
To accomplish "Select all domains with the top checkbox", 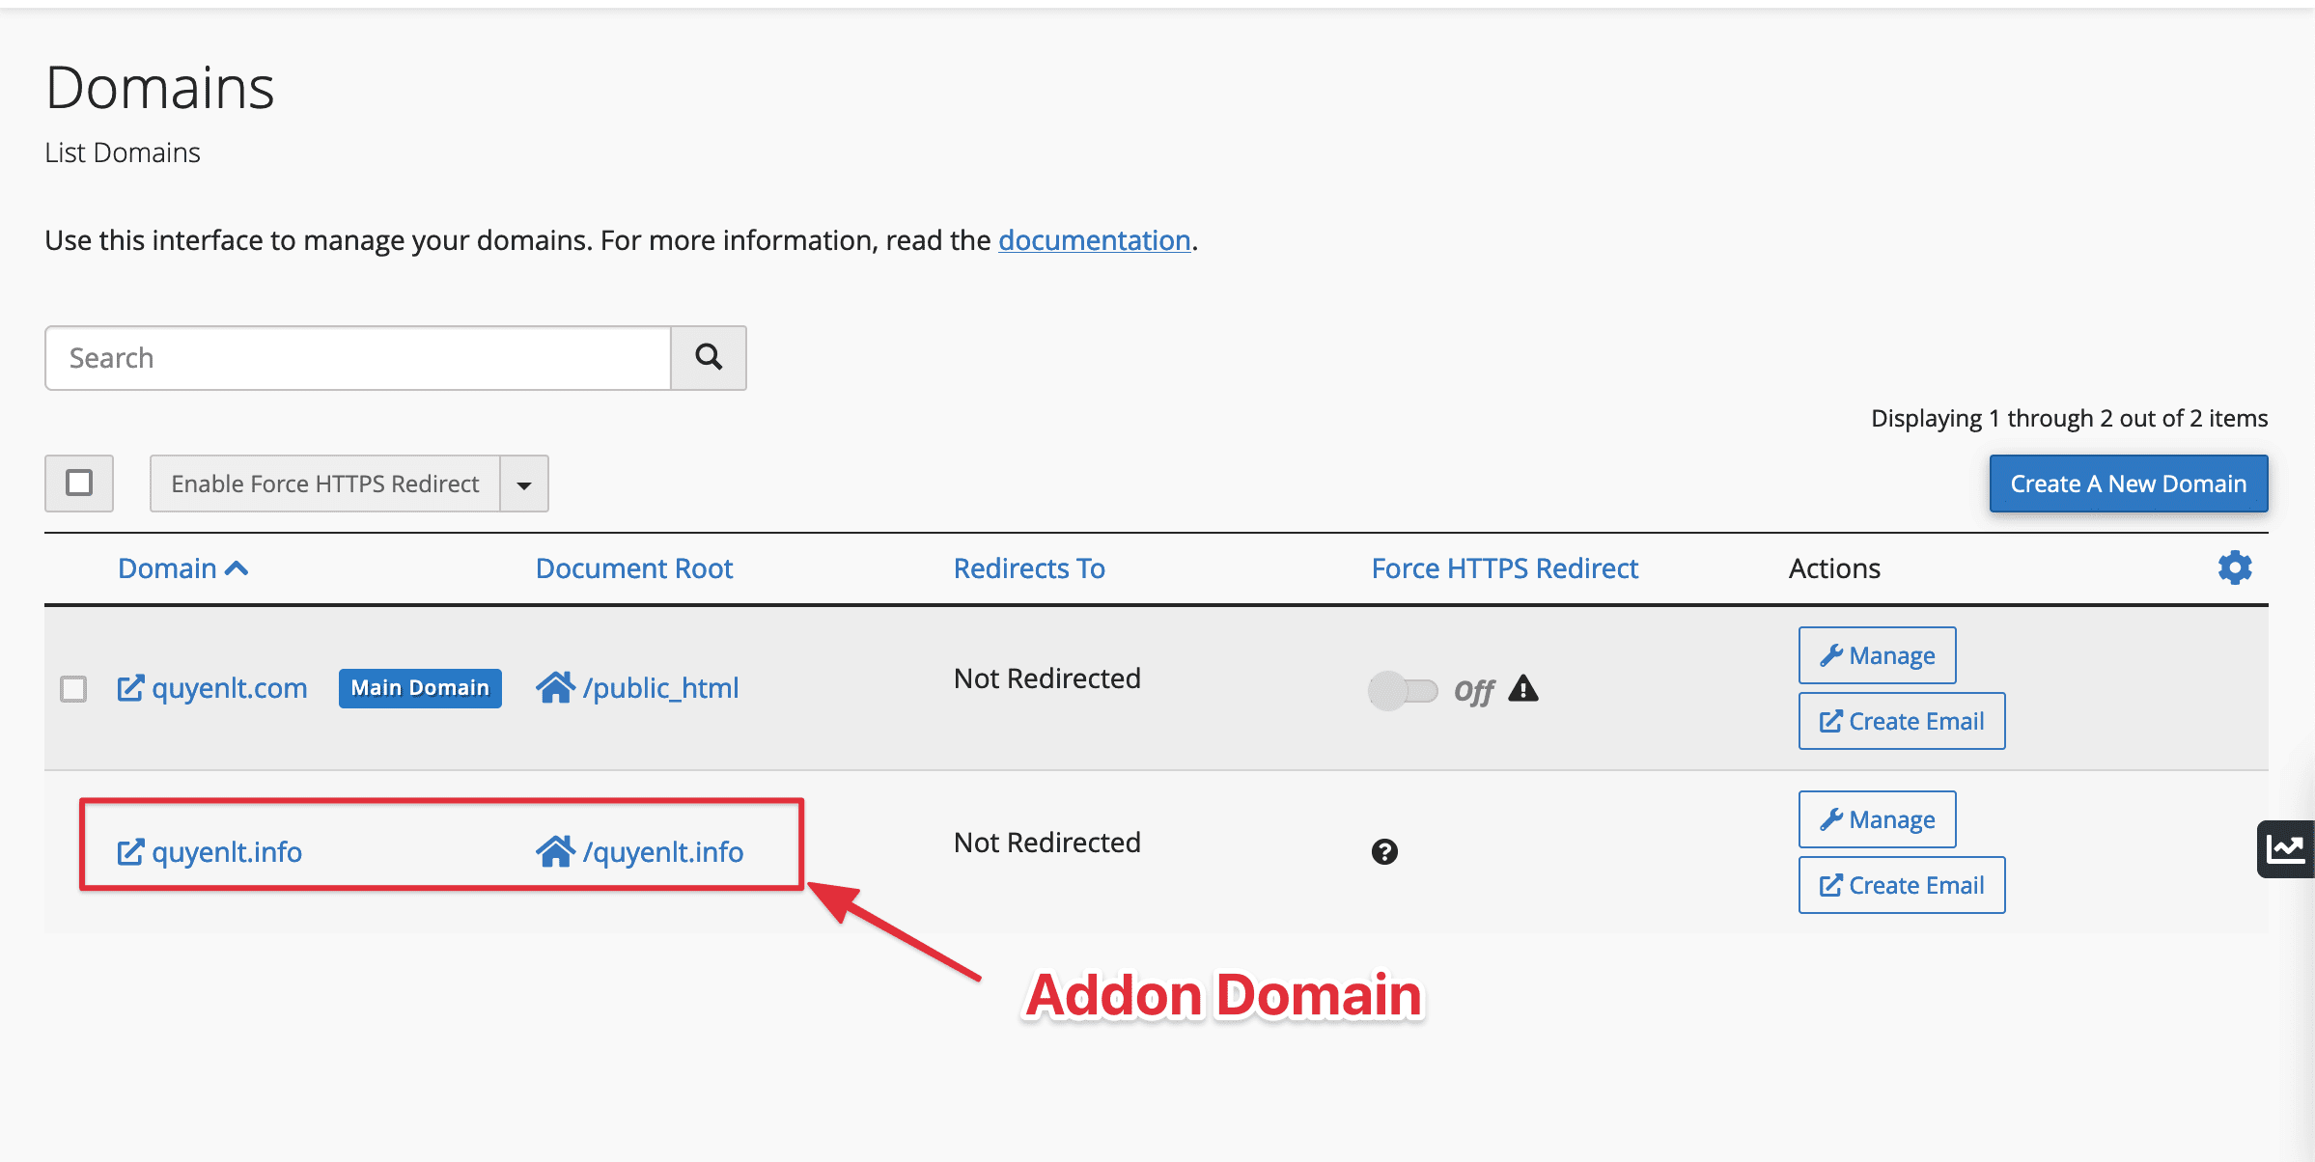I will [78, 483].
